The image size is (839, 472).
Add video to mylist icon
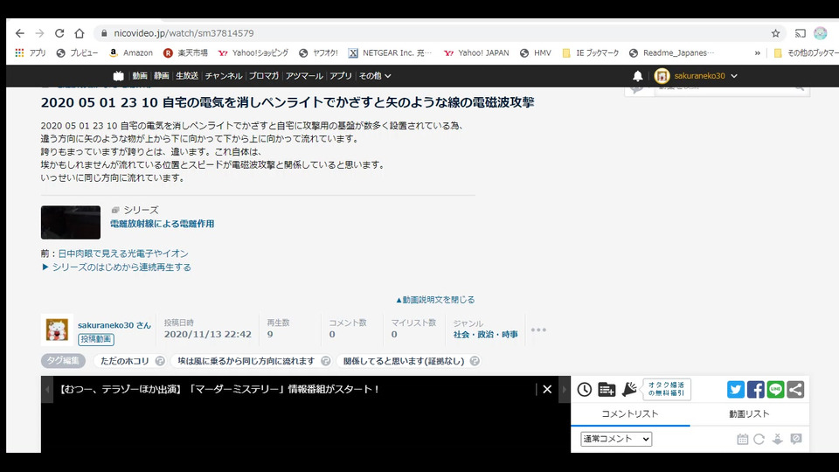[607, 389]
